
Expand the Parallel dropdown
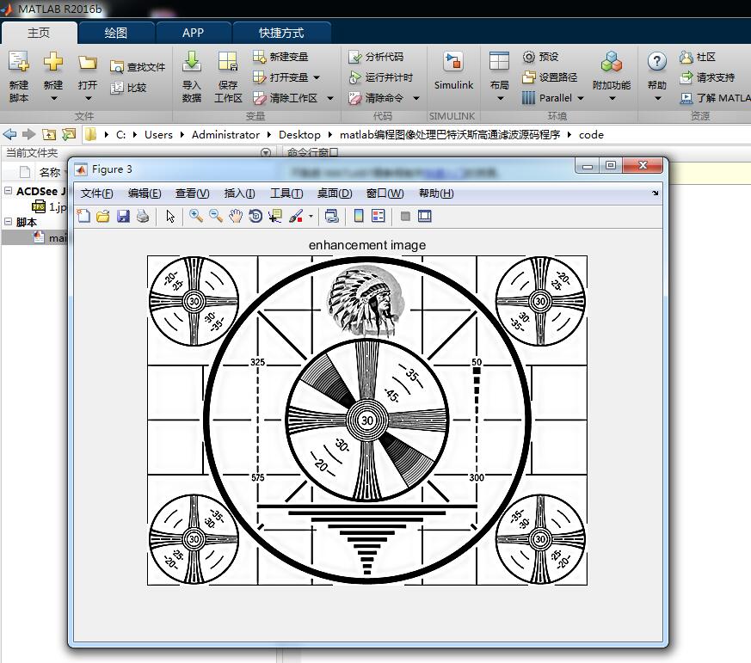581,98
